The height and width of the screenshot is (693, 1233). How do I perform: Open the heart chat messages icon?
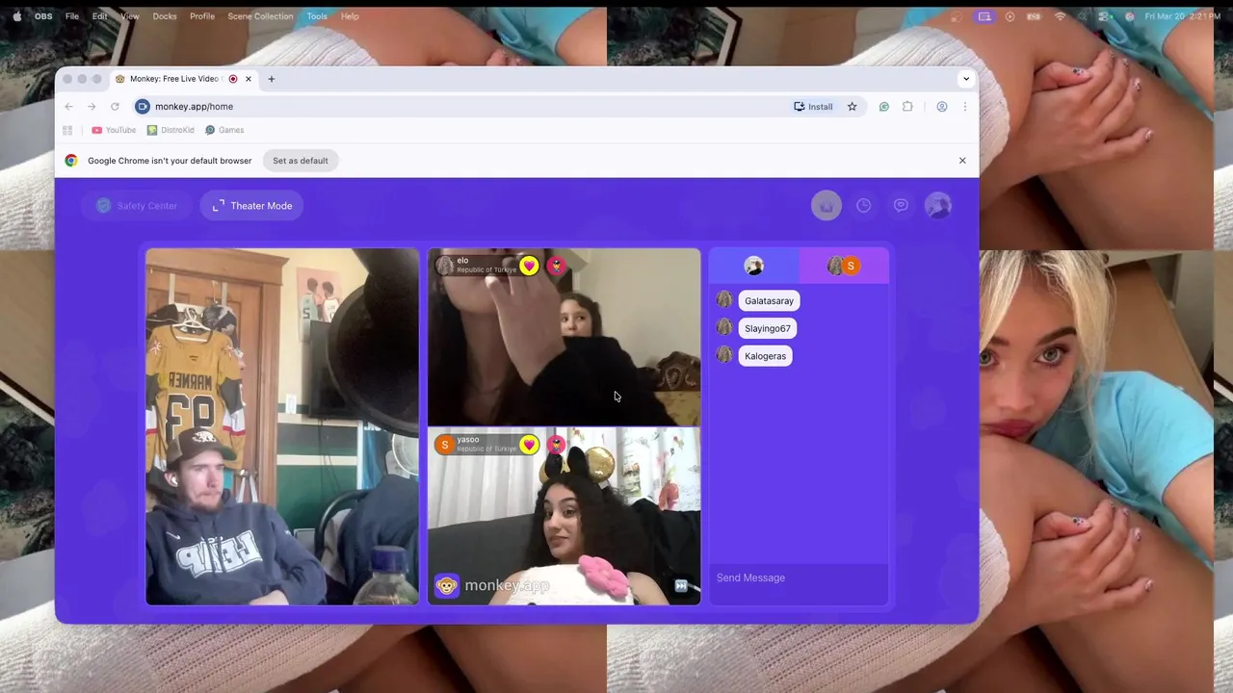pyautogui.click(x=901, y=205)
